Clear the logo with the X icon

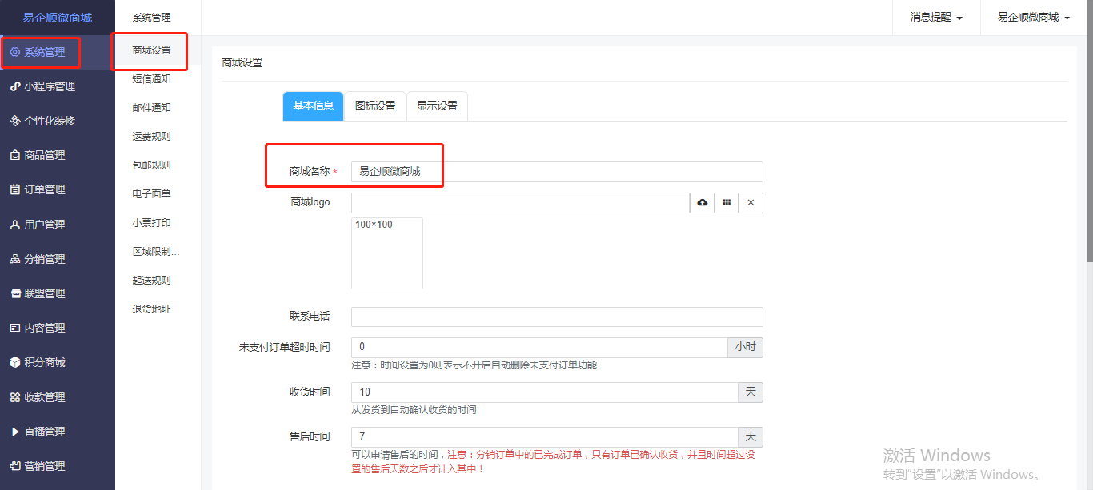(751, 203)
